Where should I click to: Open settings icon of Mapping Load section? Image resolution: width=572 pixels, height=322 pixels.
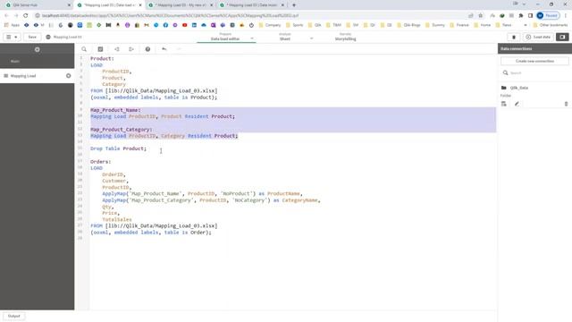pos(68,76)
